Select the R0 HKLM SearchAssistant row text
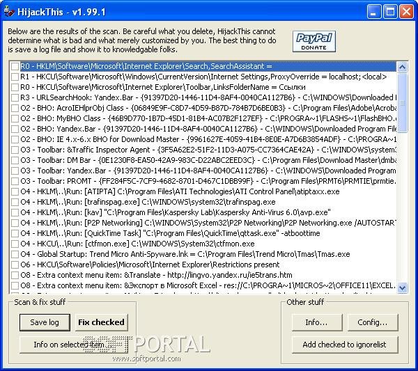 click(x=146, y=66)
